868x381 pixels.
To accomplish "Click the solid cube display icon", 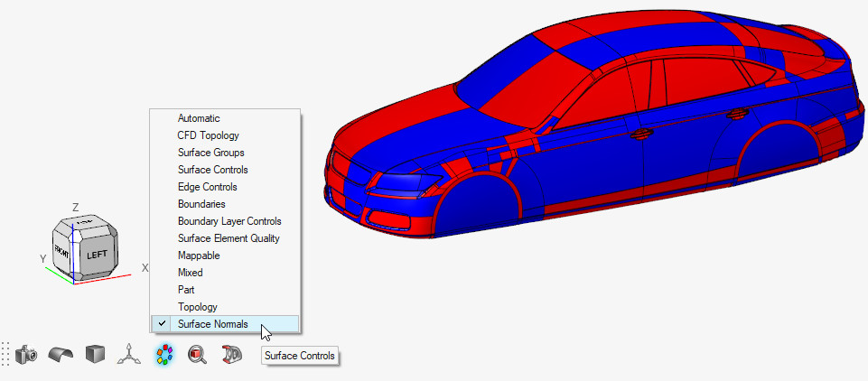I will click(x=95, y=355).
